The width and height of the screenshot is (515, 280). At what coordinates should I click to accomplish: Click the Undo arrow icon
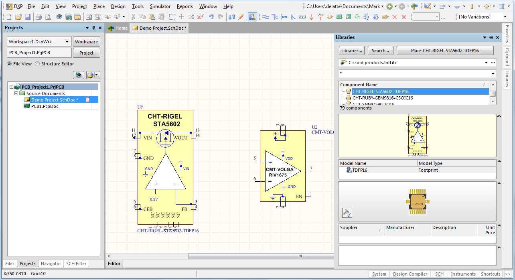pos(211,17)
